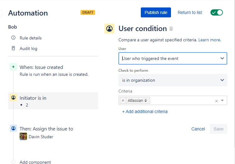Remove the Atlassian tag using its x
Image resolution: width=235 pixels, height=164 pixels.
tap(123, 100)
